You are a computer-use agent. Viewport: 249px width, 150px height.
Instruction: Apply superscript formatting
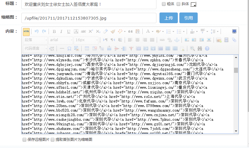click(91, 31)
